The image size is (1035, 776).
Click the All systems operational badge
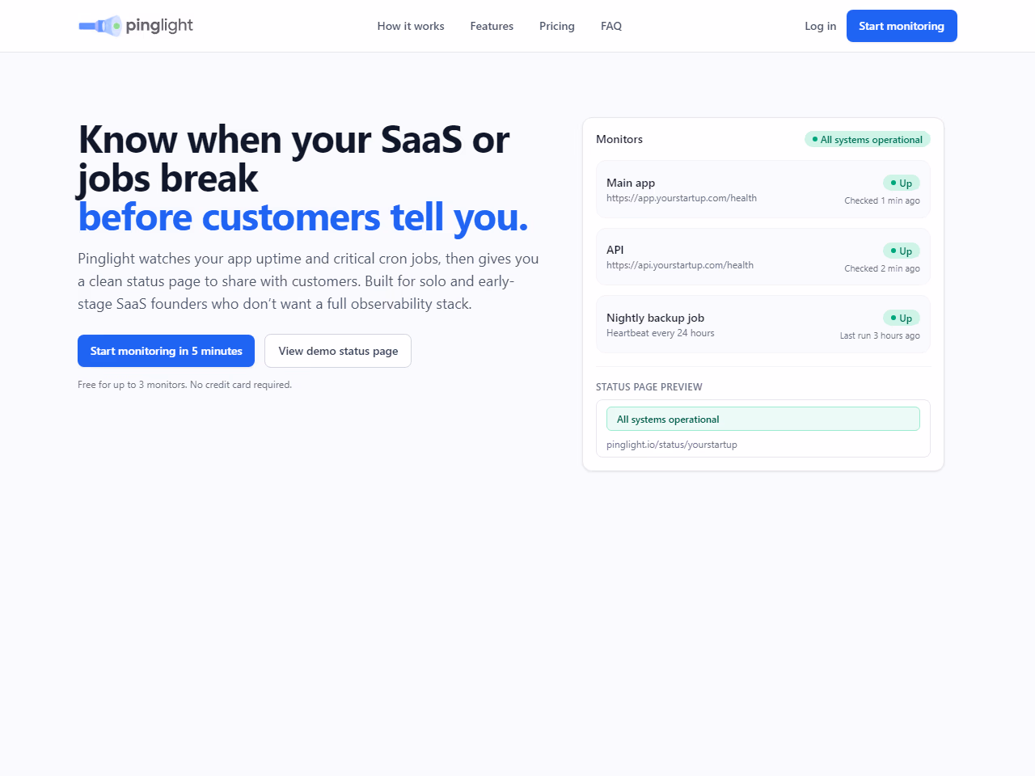[x=867, y=140]
